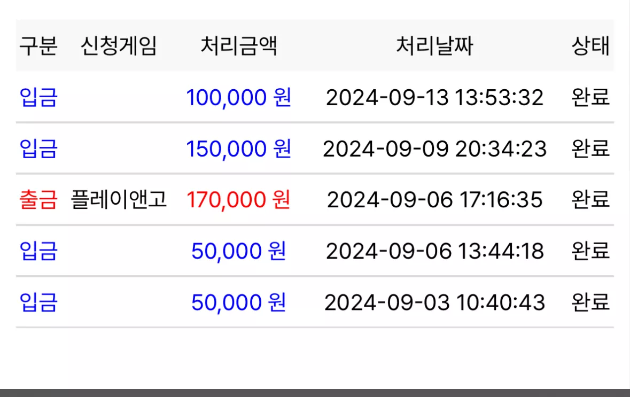Image resolution: width=630 pixels, height=397 pixels.
Task: Select the 100,000 원 deposit amount
Action: point(239,97)
